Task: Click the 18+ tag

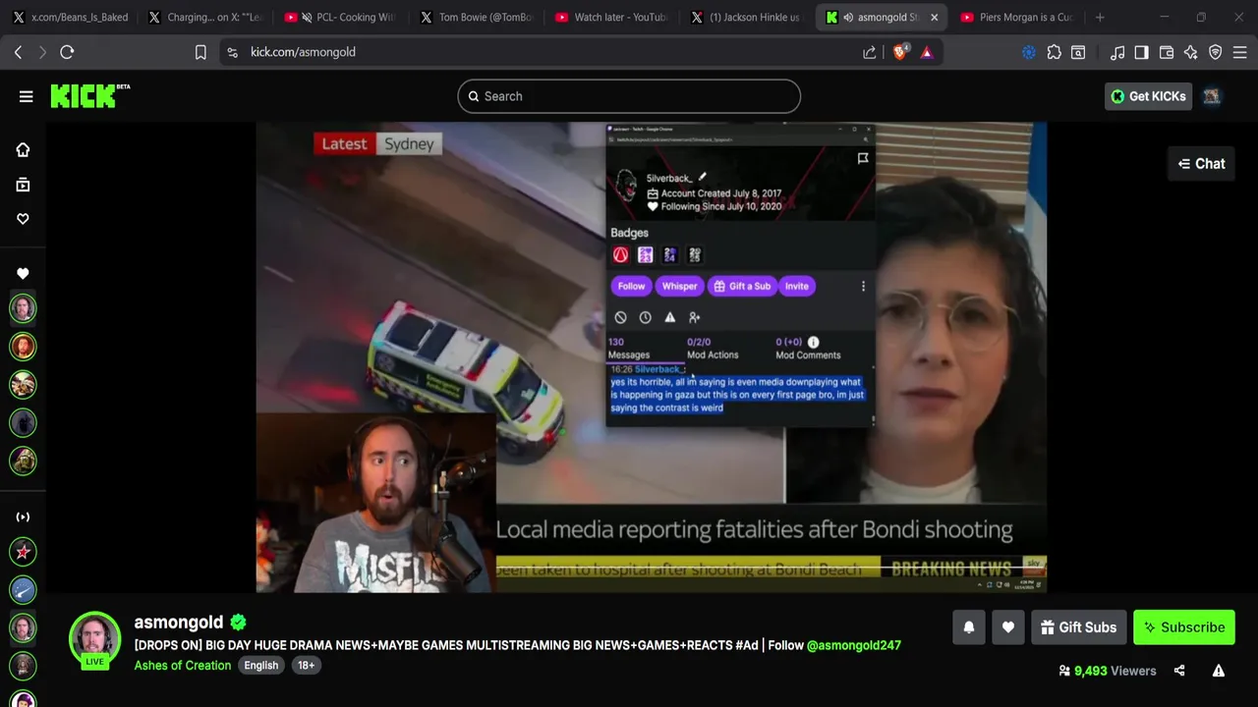Action: pos(306,665)
